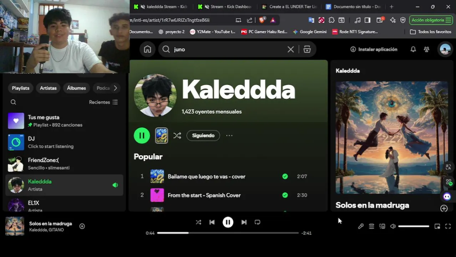Add Solos en la madruga to liked songs in player bar
Viewport: 456px width, 257px height.
click(82, 226)
